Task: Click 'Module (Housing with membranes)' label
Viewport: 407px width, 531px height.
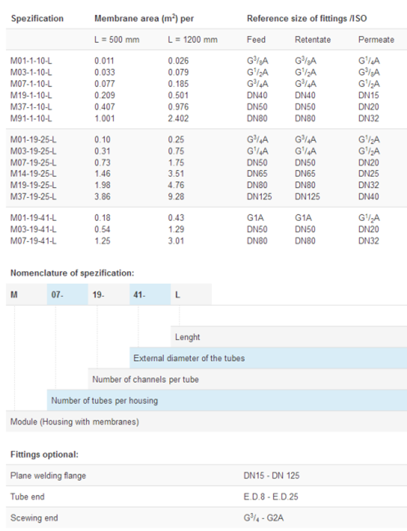Action: [x=75, y=422]
